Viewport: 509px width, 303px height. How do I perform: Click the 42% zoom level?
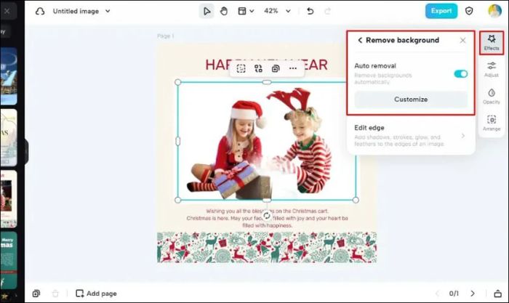[270, 11]
